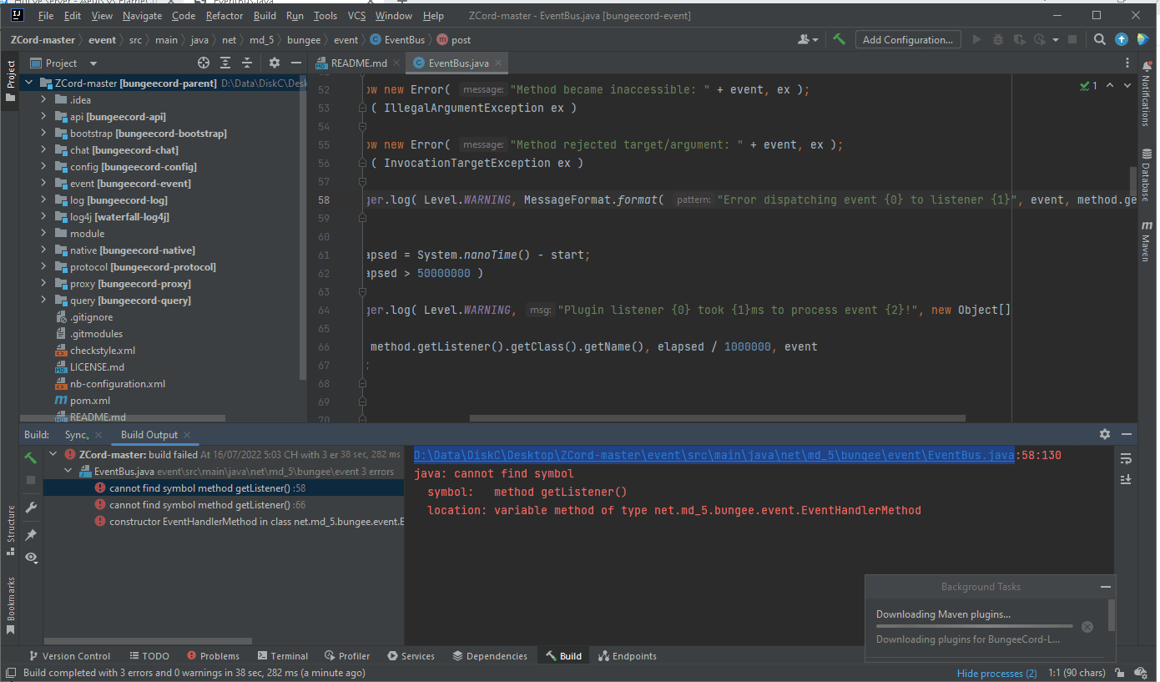Click the Add Configuration button
This screenshot has height=682, width=1160.
907,39
